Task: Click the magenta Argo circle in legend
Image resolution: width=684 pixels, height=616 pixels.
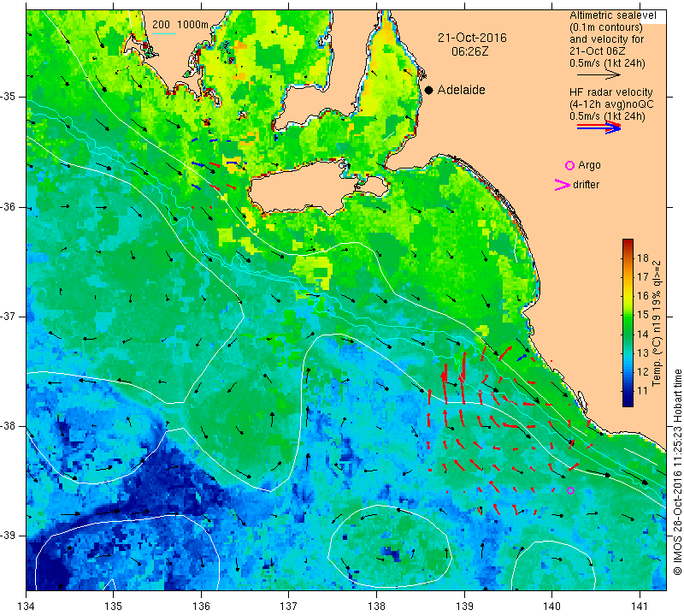Action: coord(569,165)
